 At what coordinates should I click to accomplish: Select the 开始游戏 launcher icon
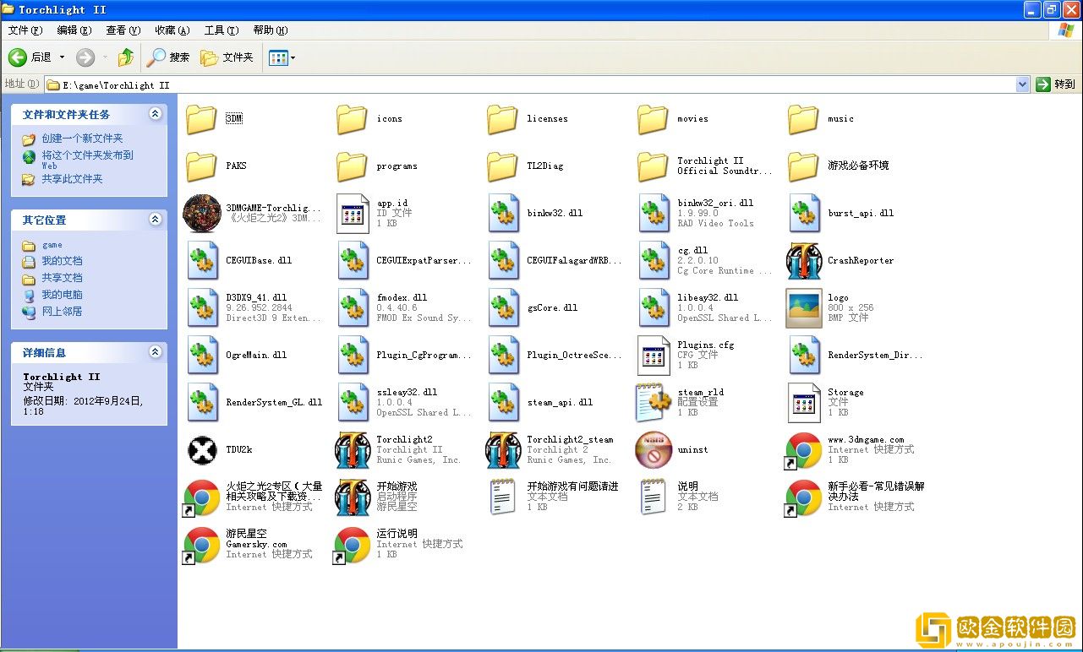pos(352,497)
